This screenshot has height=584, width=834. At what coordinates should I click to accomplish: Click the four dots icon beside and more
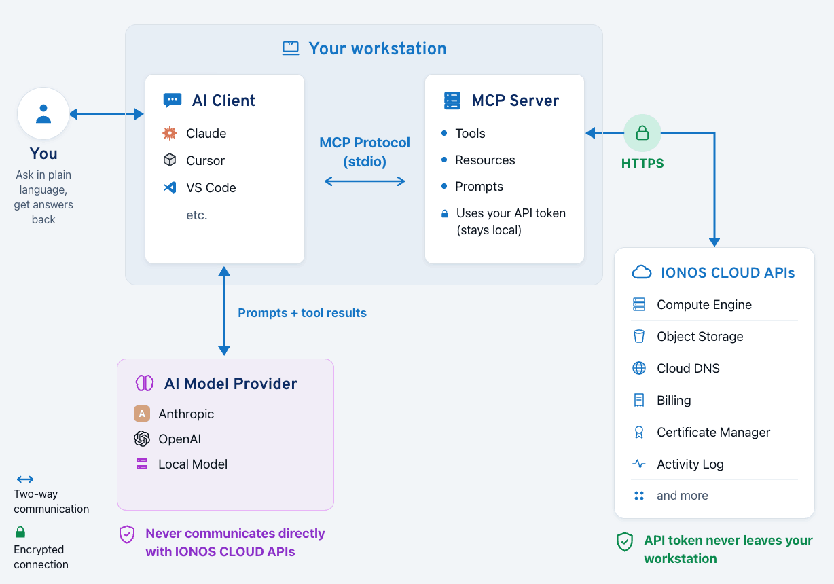pyautogui.click(x=638, y=496)
